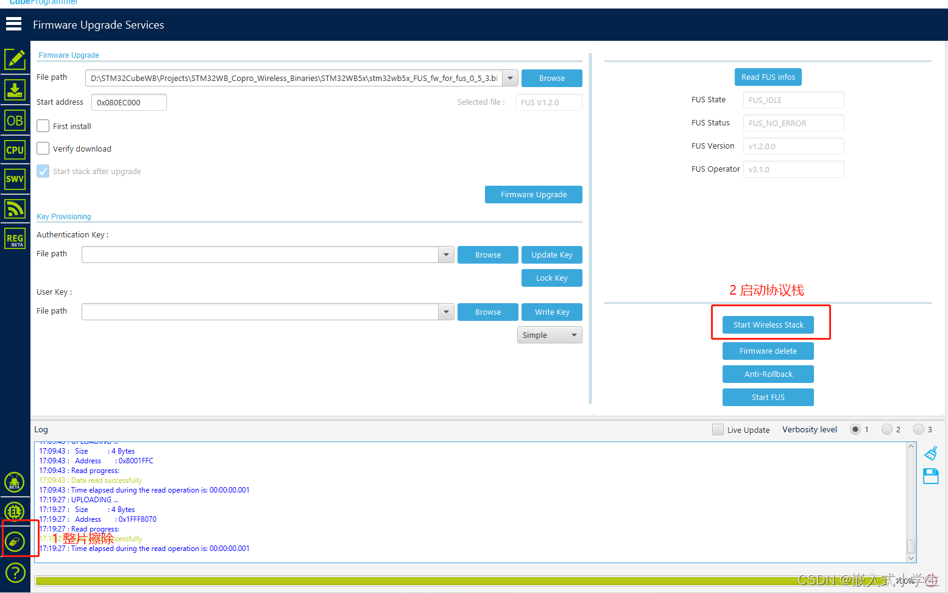This screenshot has height=593, width=948.
Task: Open the REG beta registers icon
Action: 15,239
